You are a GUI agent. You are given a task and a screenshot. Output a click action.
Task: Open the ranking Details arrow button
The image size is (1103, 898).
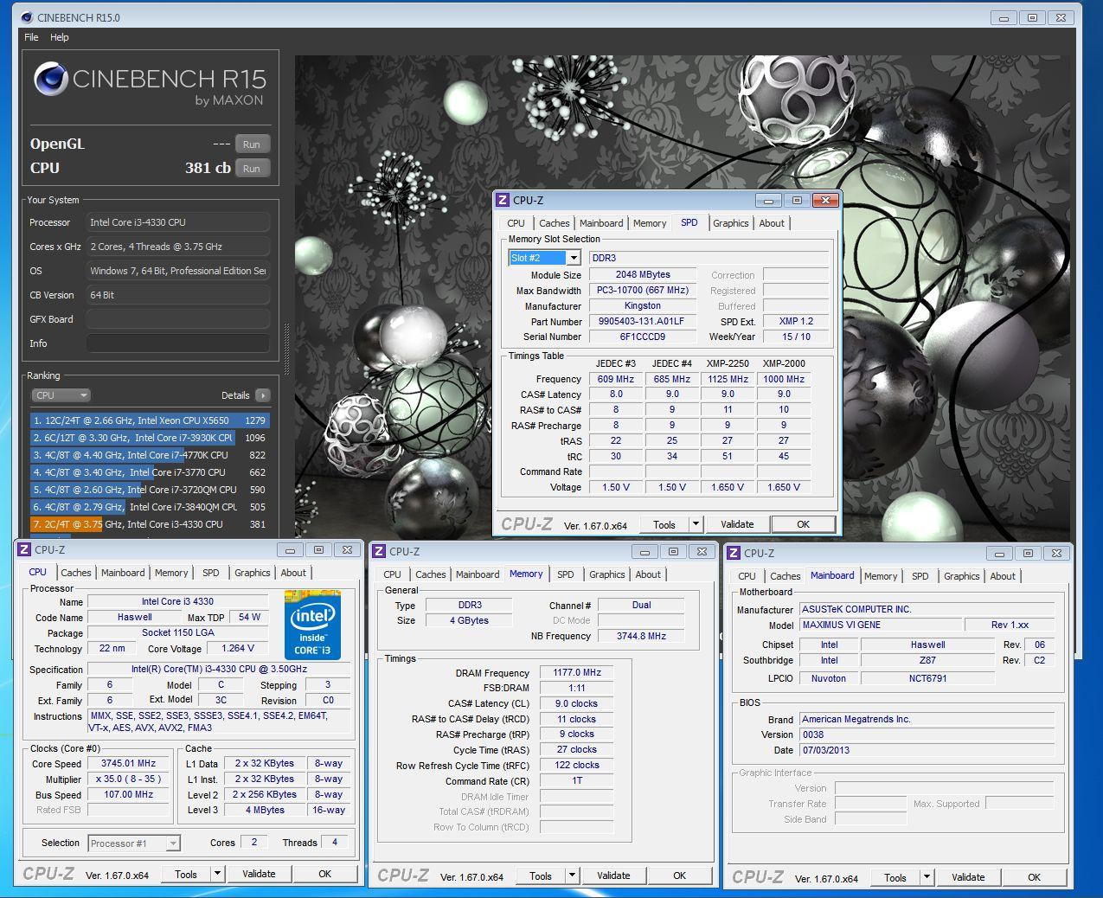[x=263, y=395]
